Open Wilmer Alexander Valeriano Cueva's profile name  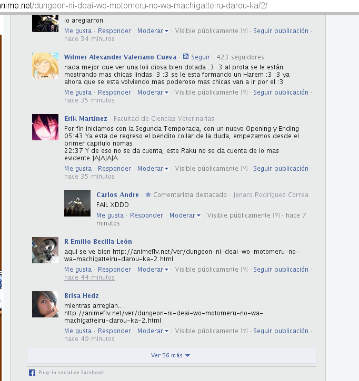tap(120, 57)
